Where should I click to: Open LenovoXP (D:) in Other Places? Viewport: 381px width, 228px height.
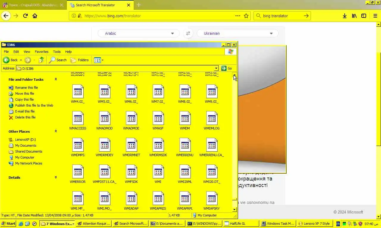tap(25, 140)
